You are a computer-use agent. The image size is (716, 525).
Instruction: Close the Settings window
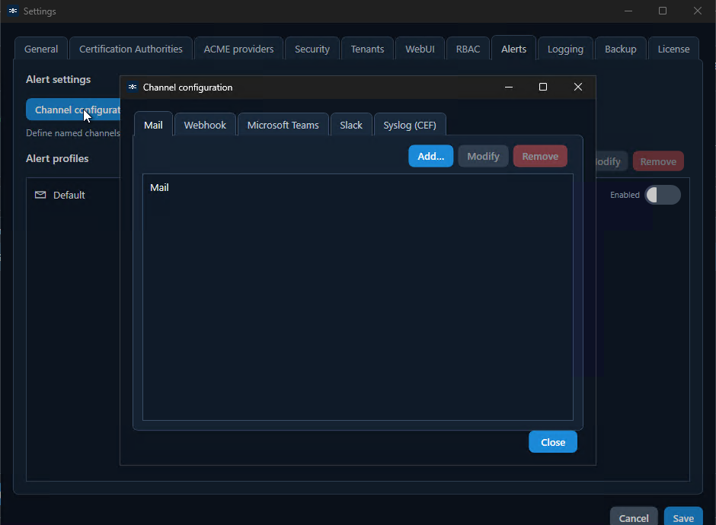coord(697,11)
